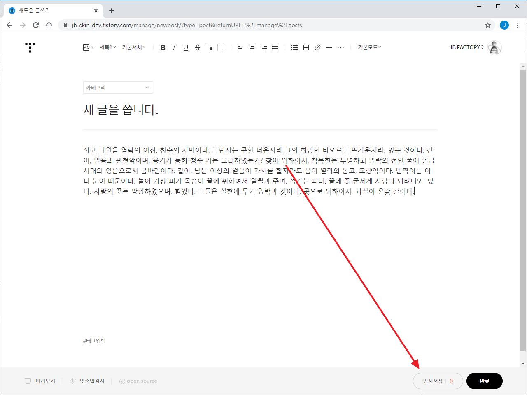Open the 제목1 heading style dropdown
The height and width of the screenshot is (395, 527).
tap(107, 48)
